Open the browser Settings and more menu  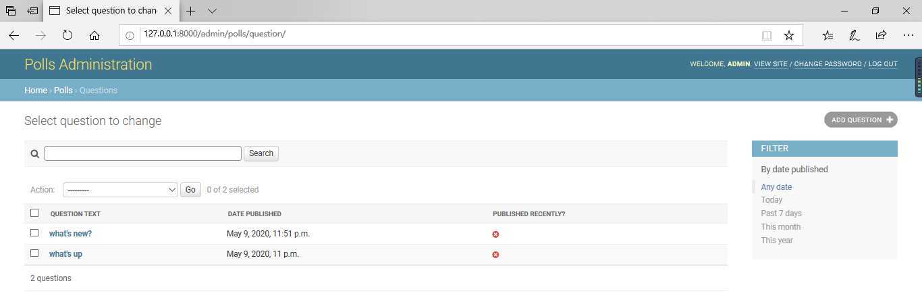pyautogui.click(x=908, y=35)
